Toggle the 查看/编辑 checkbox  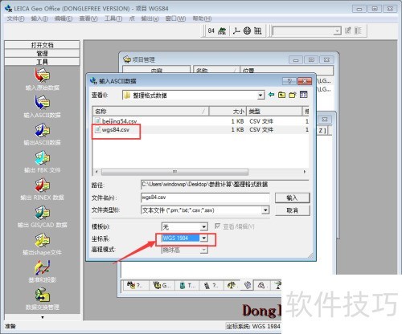point(217,226)
